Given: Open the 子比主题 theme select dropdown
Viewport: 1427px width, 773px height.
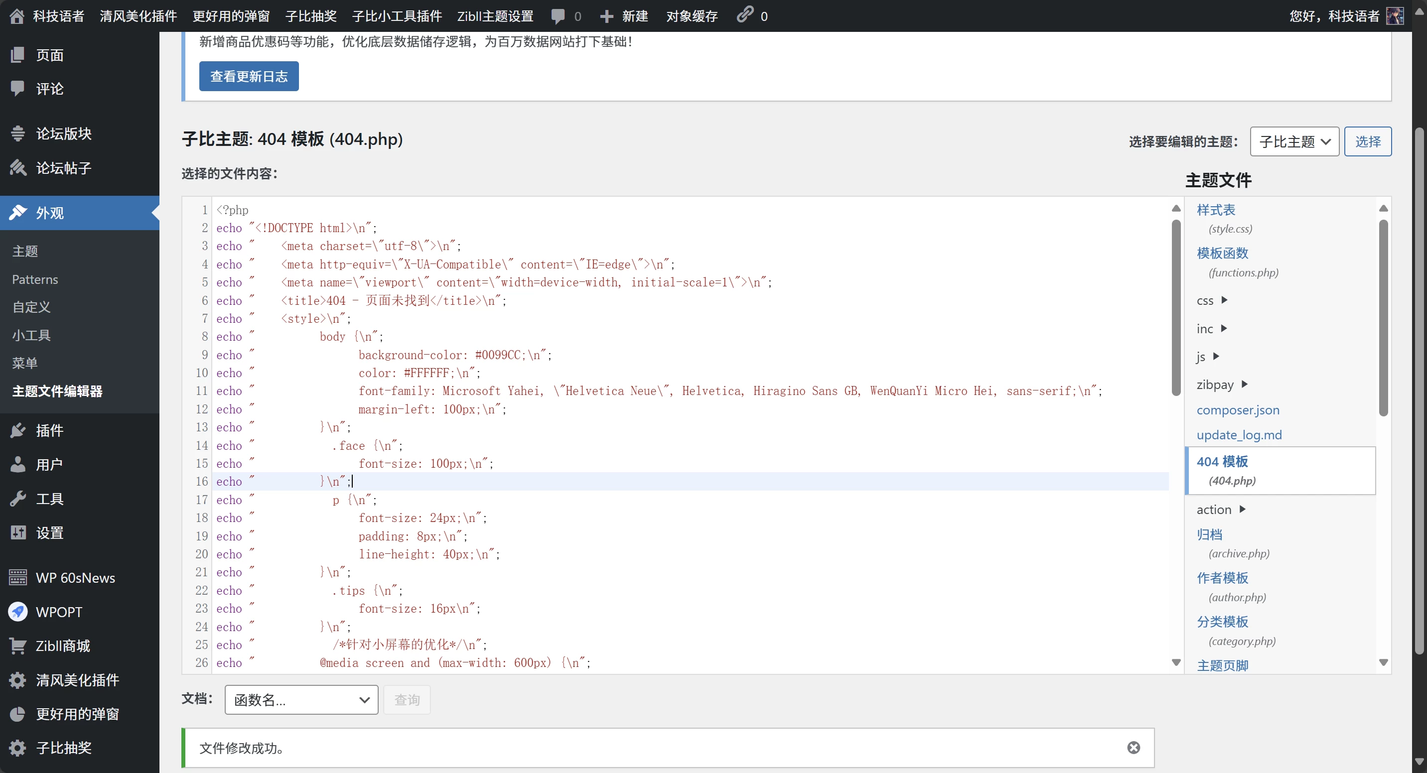Looking at the screenshot, I should click(x=1294, y=142).
